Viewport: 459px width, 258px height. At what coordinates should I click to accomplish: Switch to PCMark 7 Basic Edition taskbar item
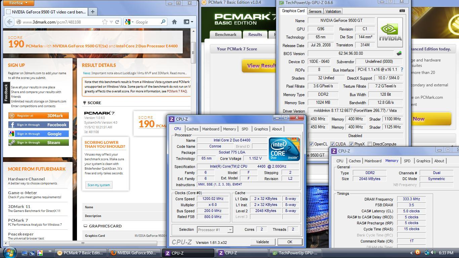click(x=81, y=253)
